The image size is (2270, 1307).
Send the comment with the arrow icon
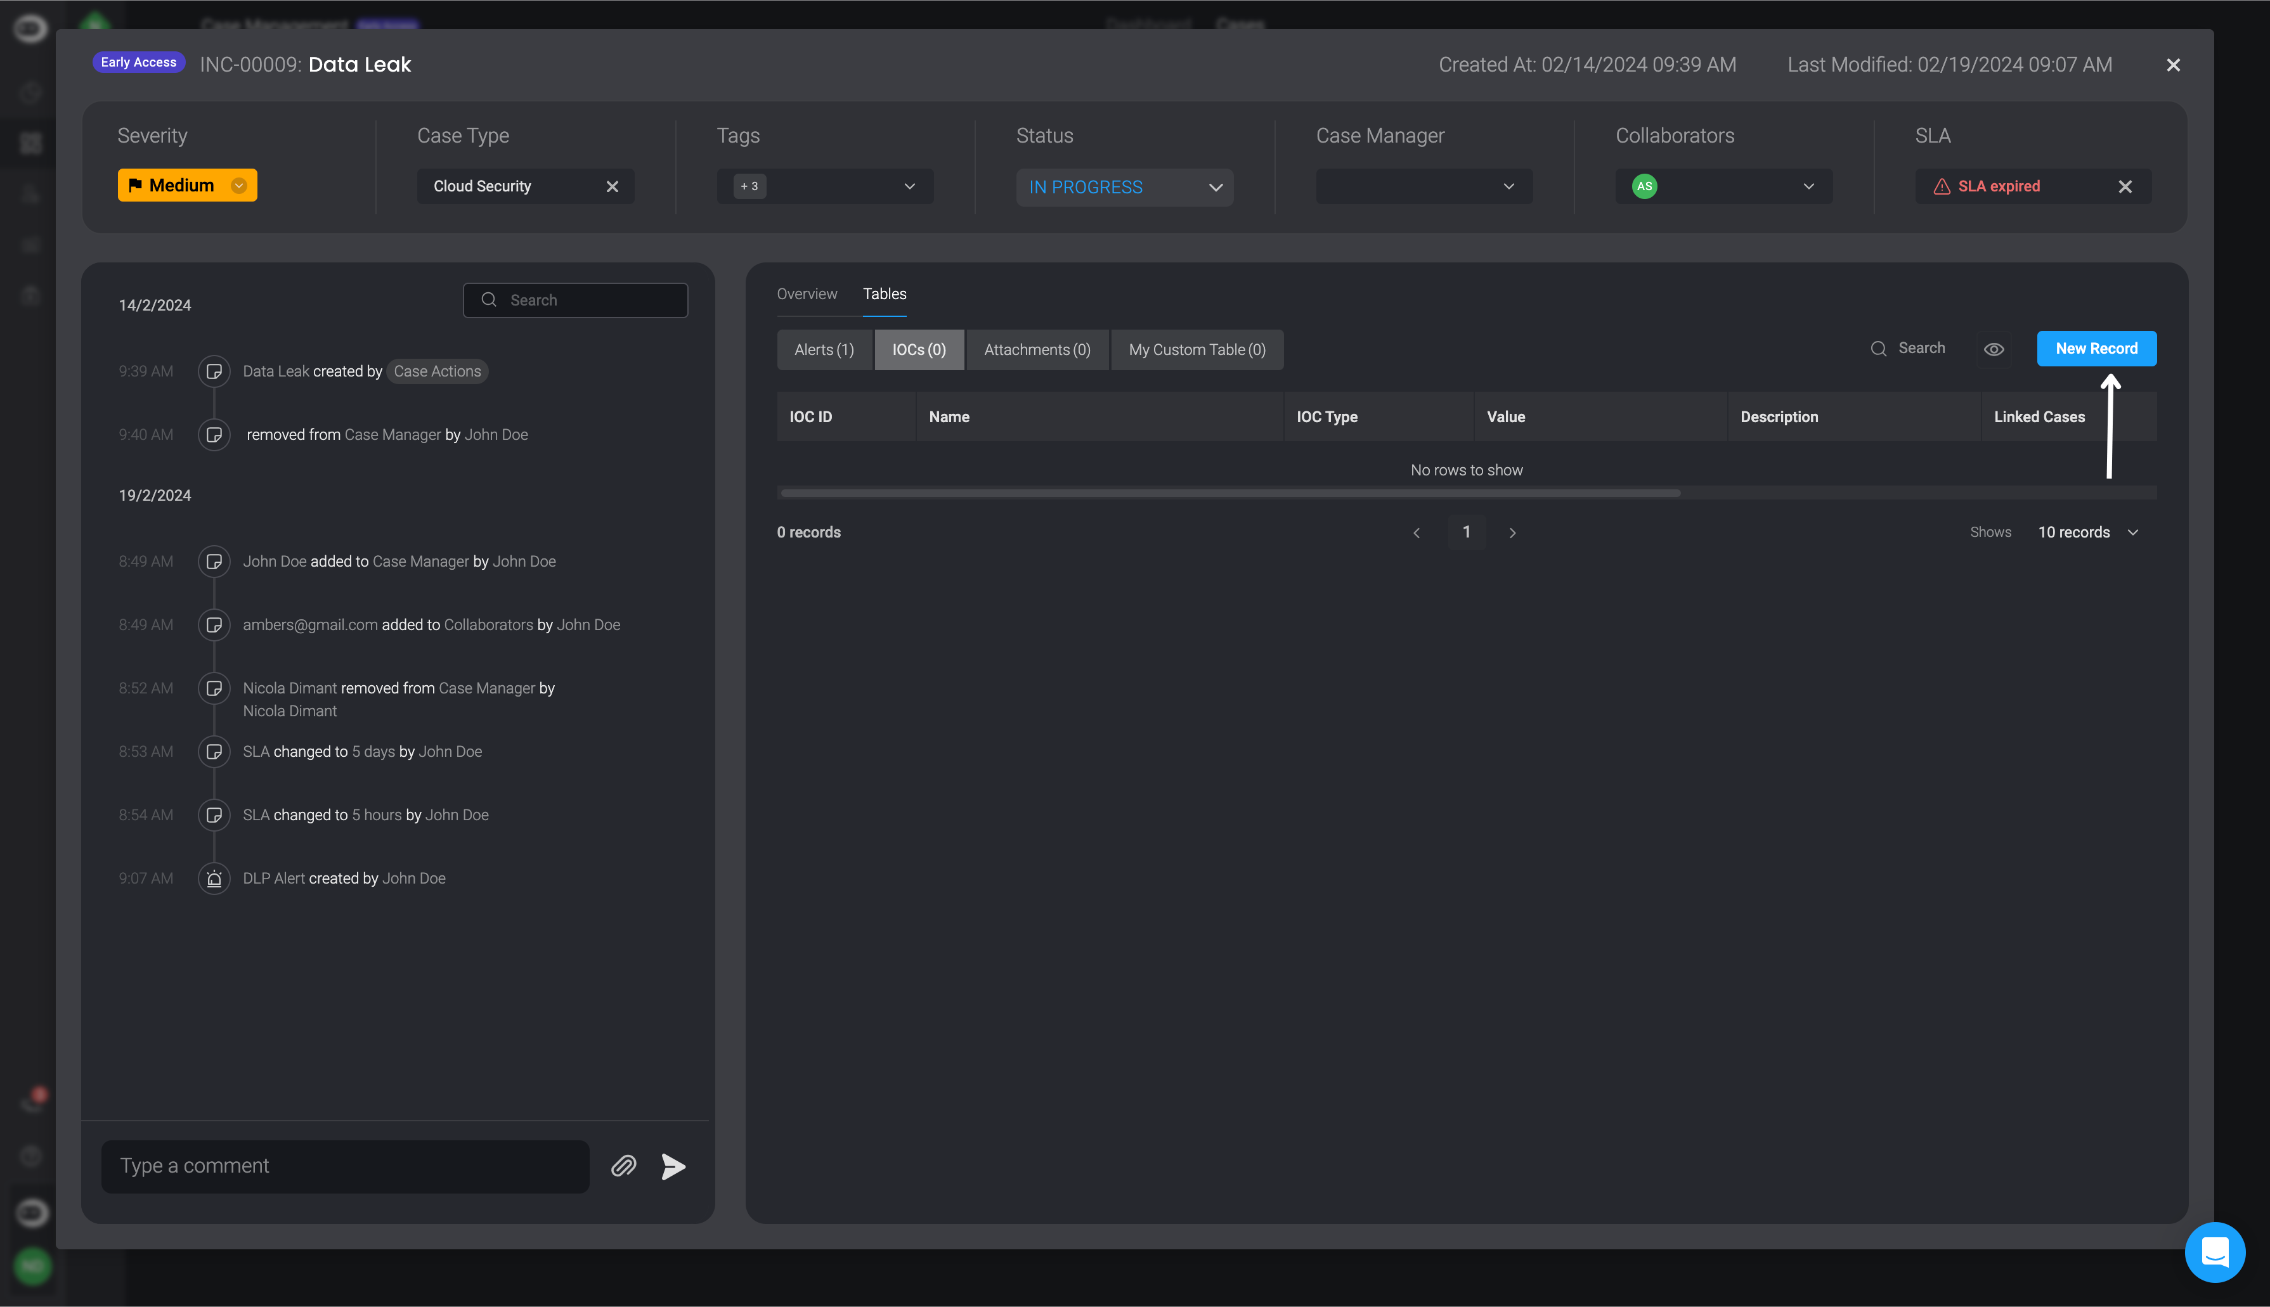coord(673,1166)
